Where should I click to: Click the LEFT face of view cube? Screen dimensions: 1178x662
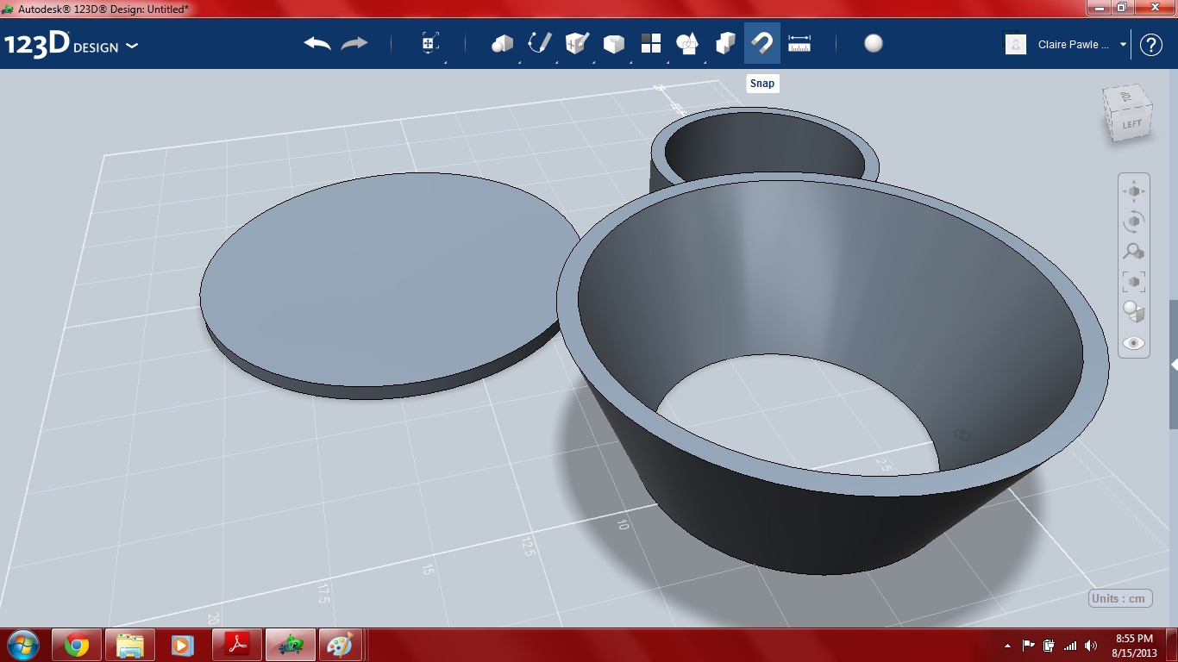tap(1132, 124)
